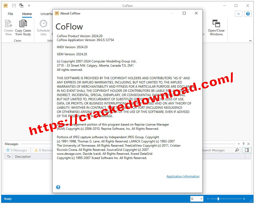This screenshot has height=204, width=255.
Task: Click the windows icon in quick access toolbar
Action: click(x=21, y=6)
